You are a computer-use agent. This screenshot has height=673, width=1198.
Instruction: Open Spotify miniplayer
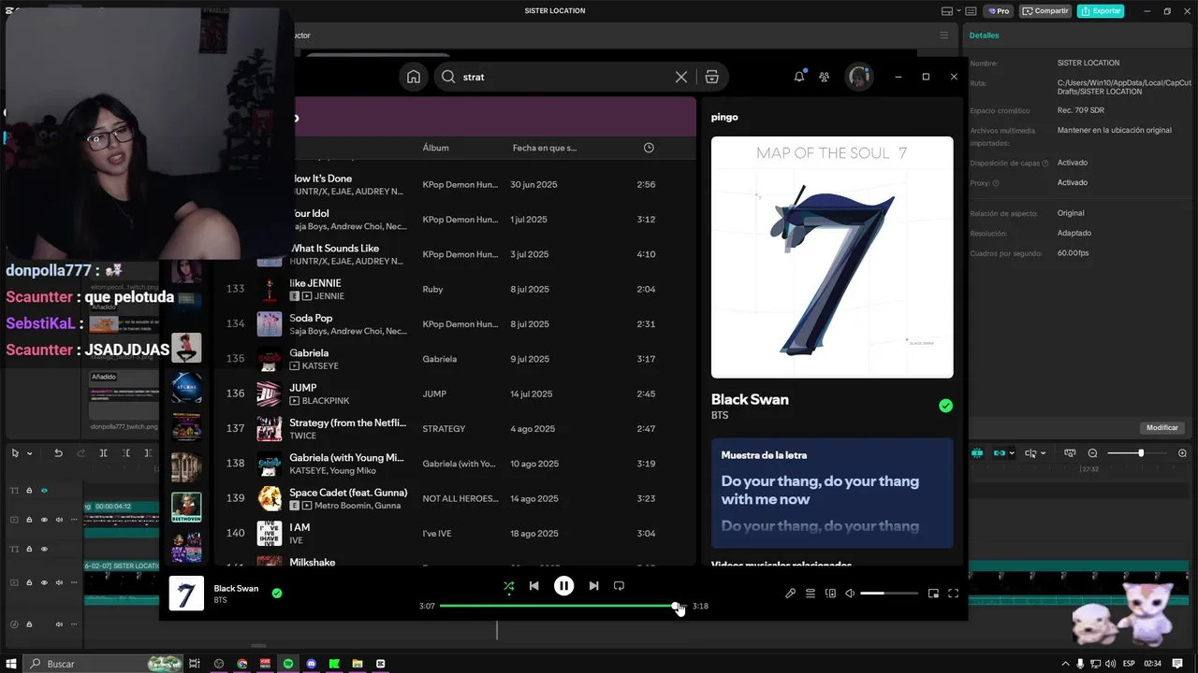pyautogui.click(x=933, y=594)
